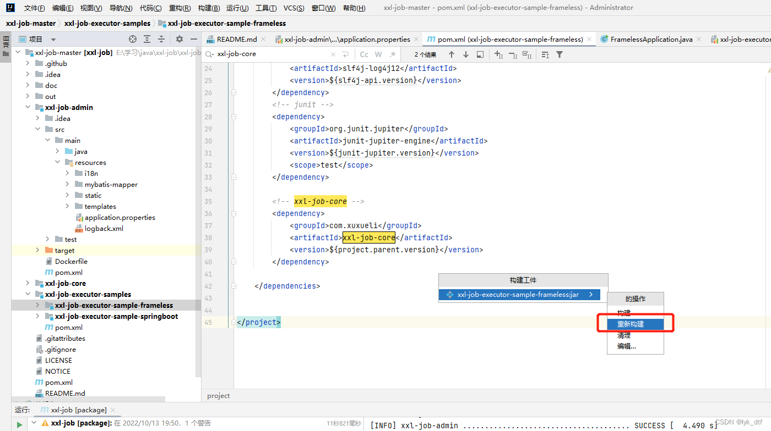Open search history magnifier icon
This screenshot has height=431, width=771.
(210, 54)
